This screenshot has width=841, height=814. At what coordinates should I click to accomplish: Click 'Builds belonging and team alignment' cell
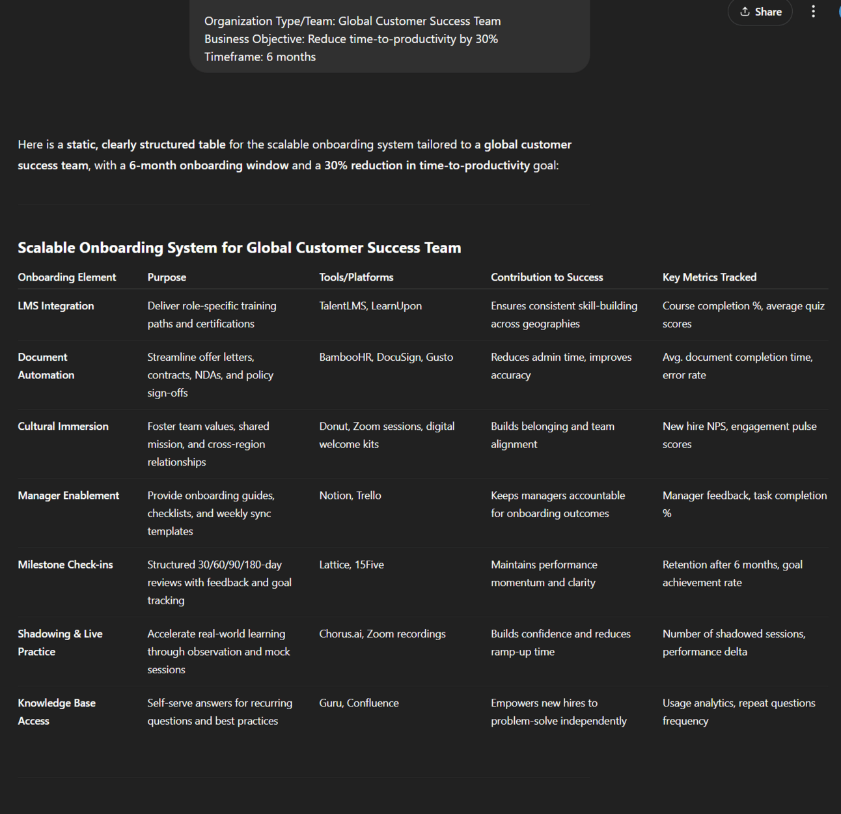click(553, 435)
